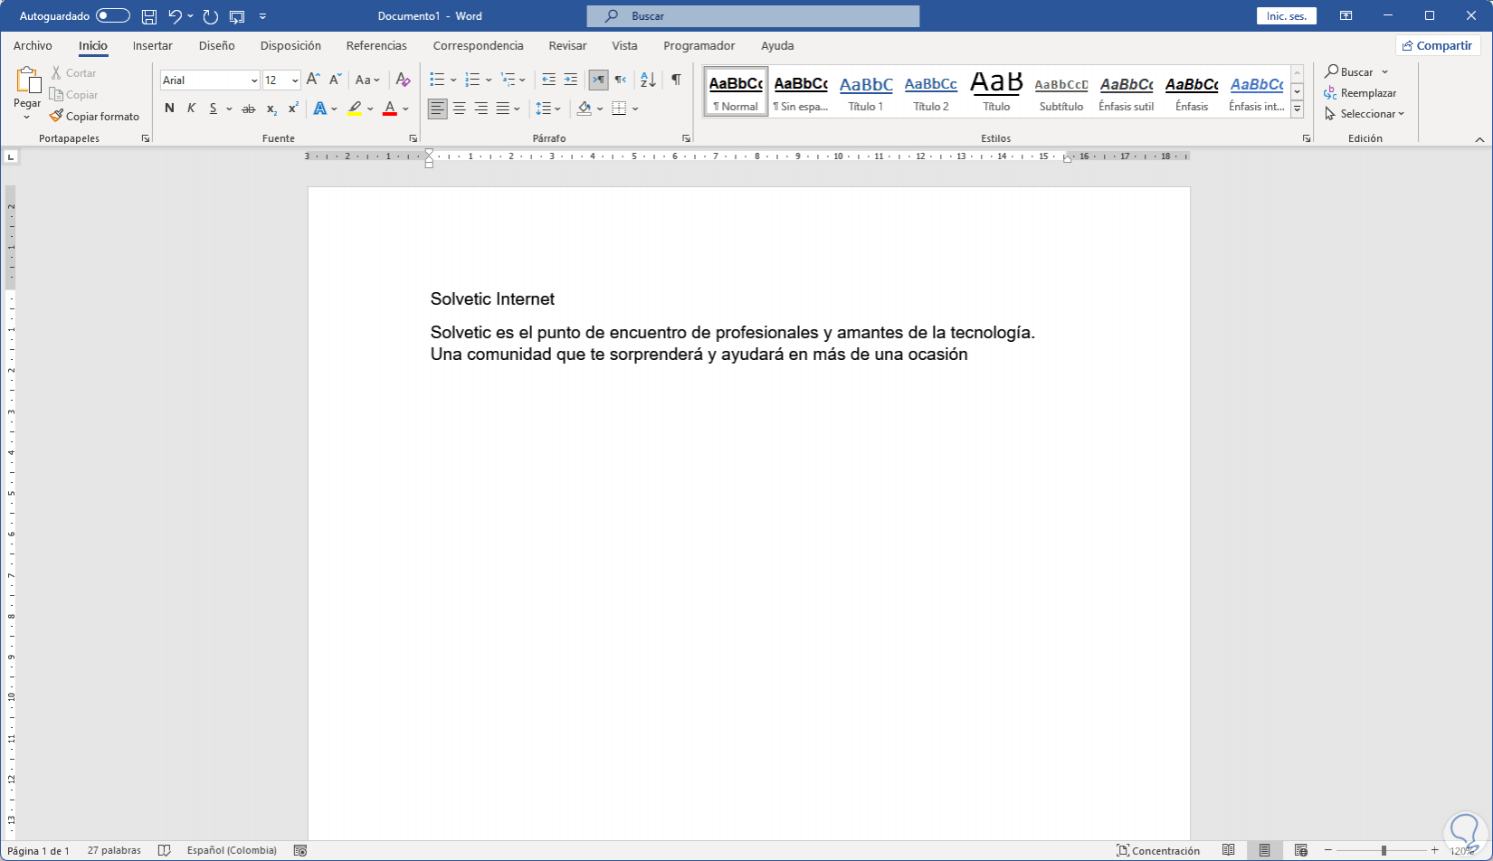Turn on the Autoguardado switch

113,16
